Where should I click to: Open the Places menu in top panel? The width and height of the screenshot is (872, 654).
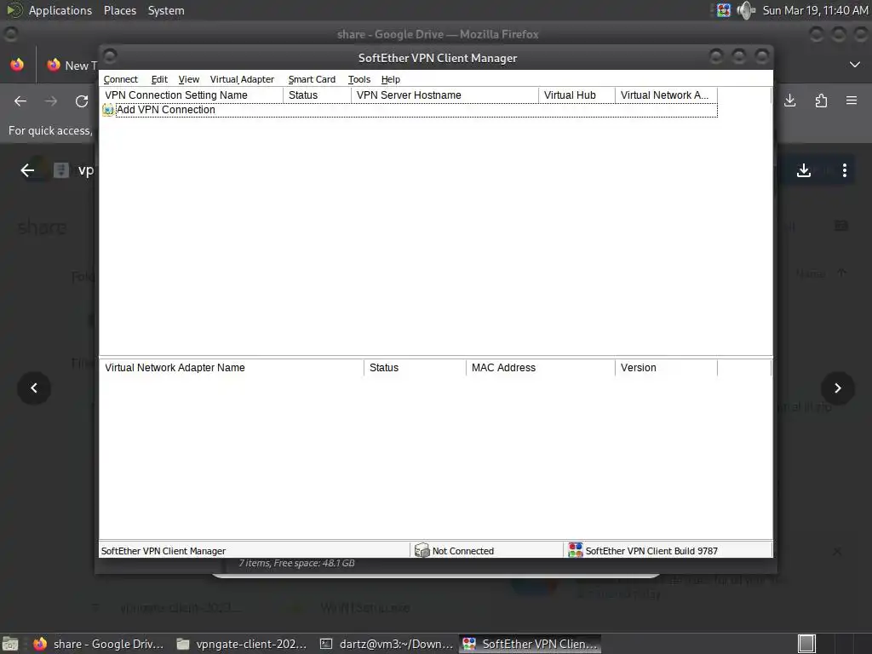(119, 10)
